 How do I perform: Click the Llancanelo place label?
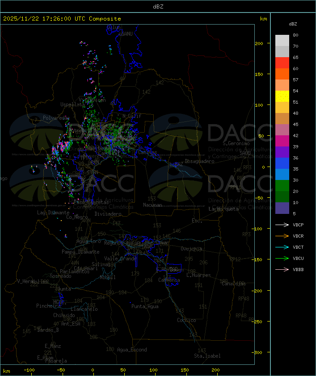(84, 309)
